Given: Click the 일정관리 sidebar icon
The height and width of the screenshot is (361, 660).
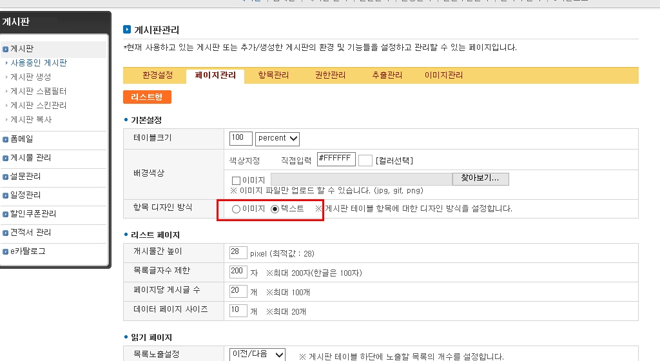Looking at the screenshot, I should coord(6,195).
